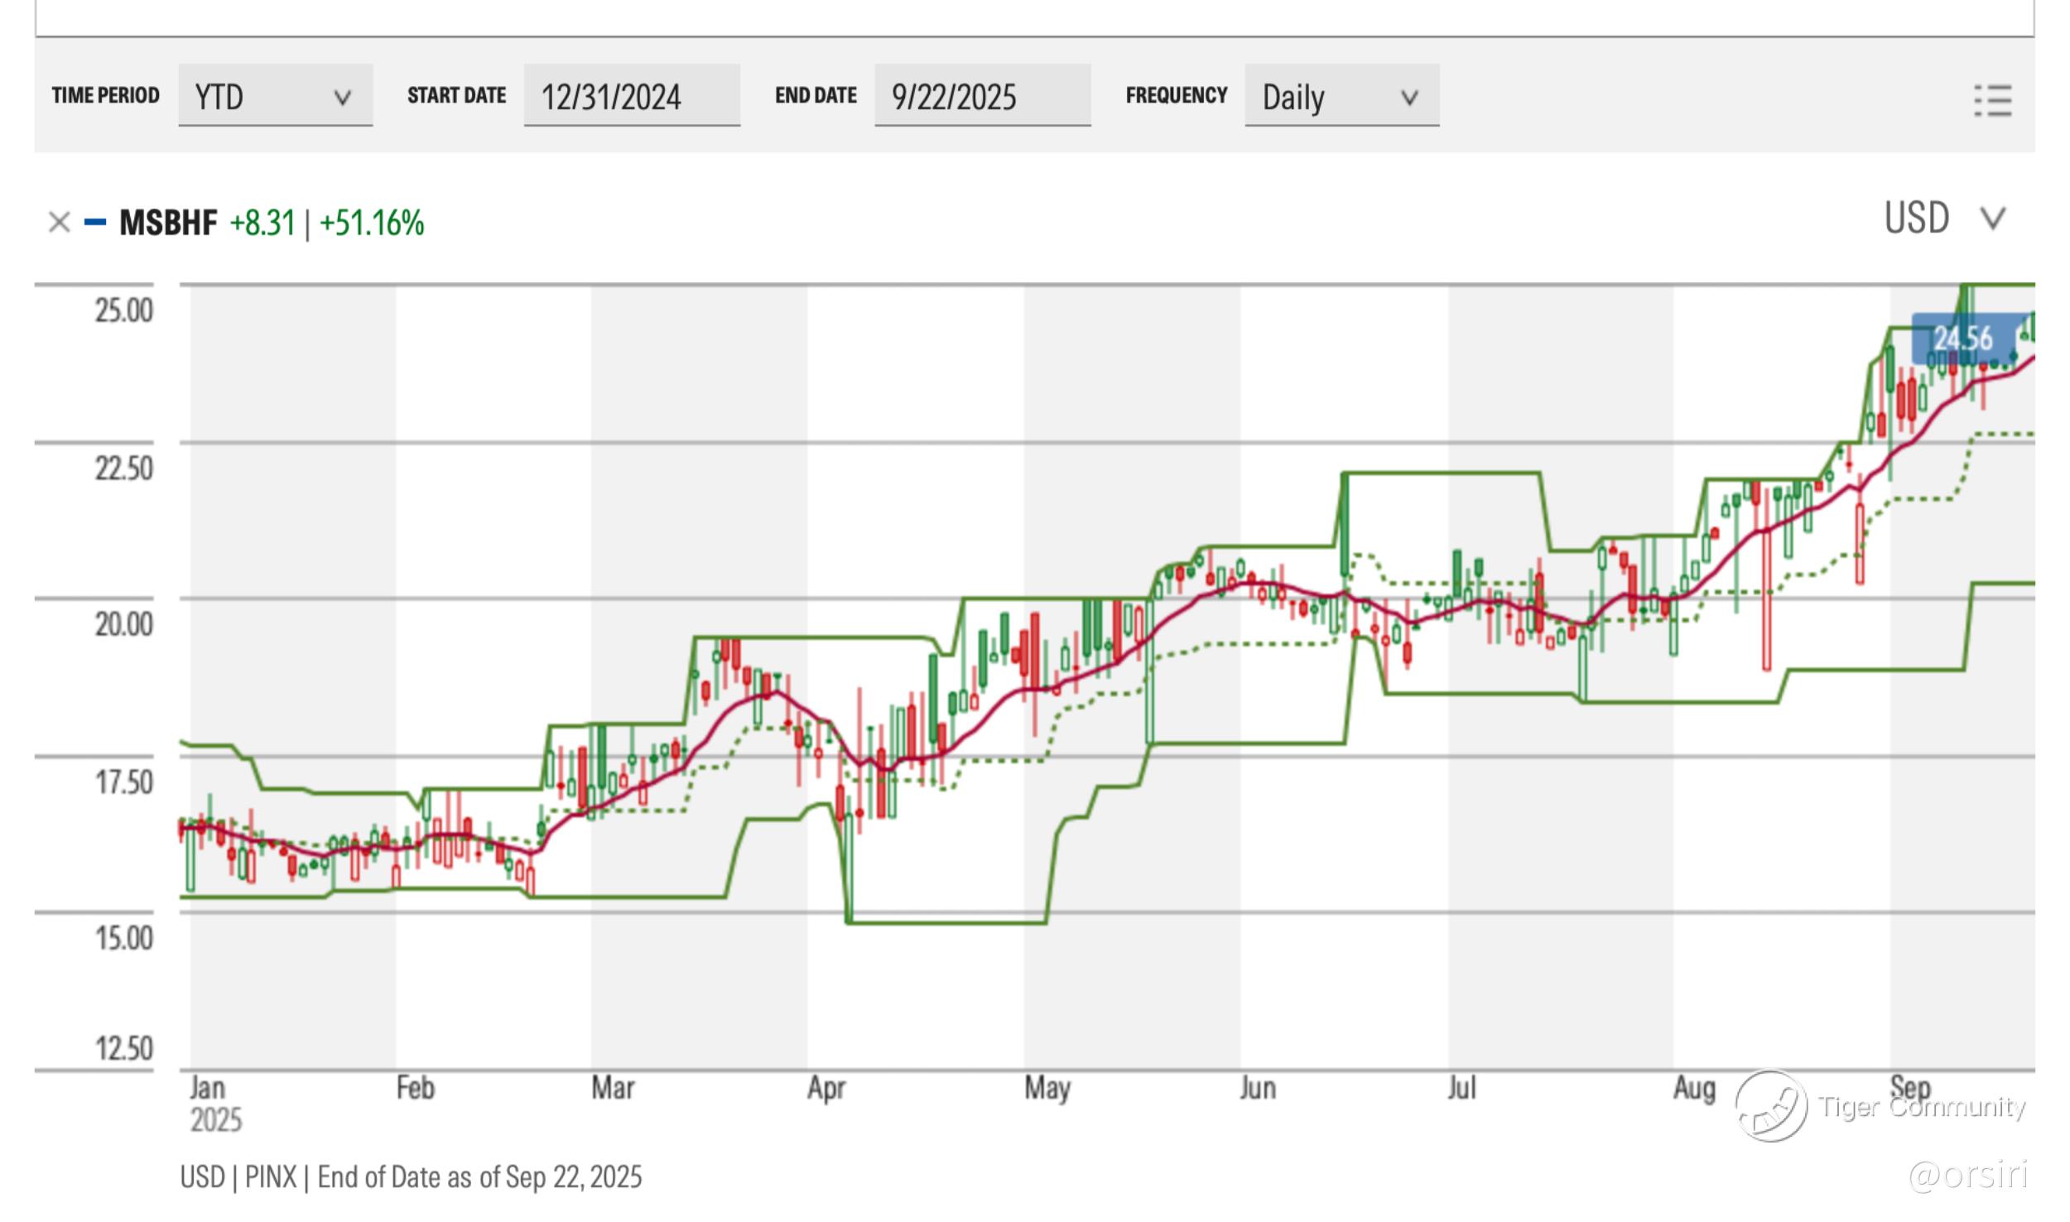The width and height of the screenshot is (2070, 1222).
Task: Click the chevron arrow beside YTD
Action: [342, 98]
